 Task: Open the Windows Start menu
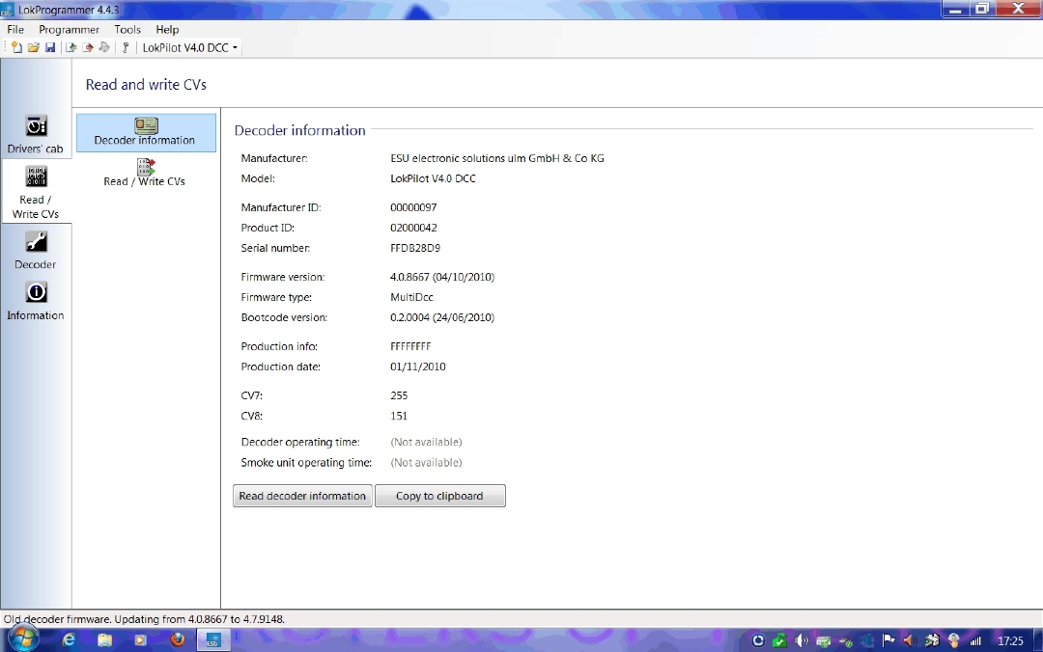click(x=22, y=640)
